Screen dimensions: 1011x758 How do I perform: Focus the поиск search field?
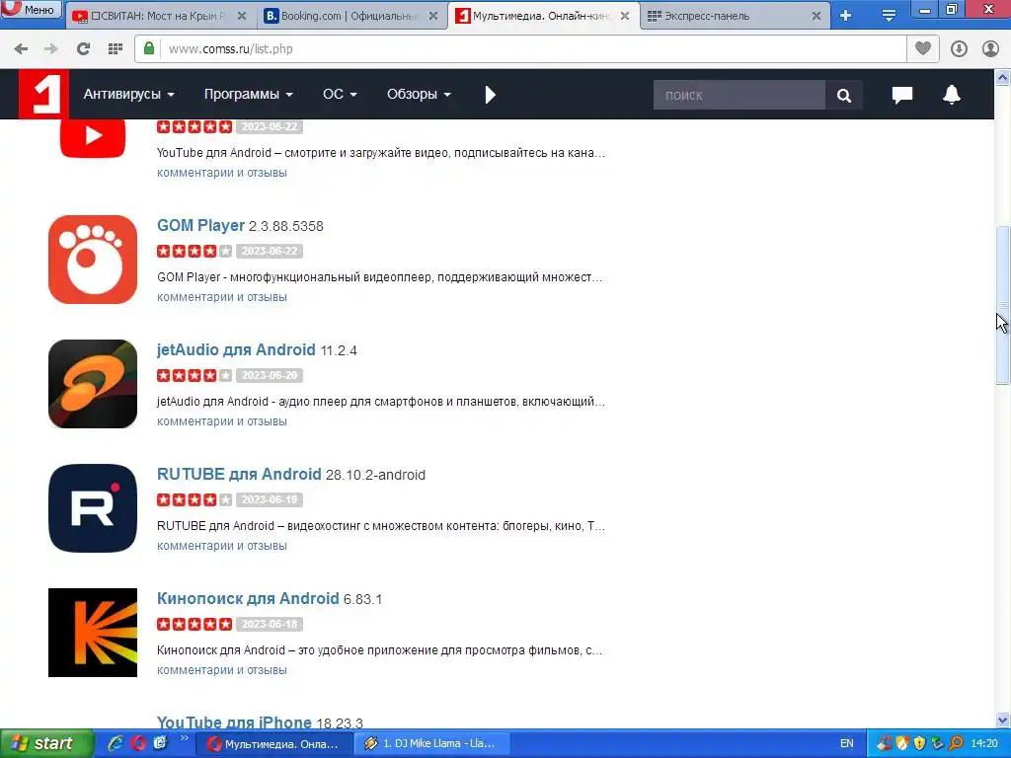(739, 95)
